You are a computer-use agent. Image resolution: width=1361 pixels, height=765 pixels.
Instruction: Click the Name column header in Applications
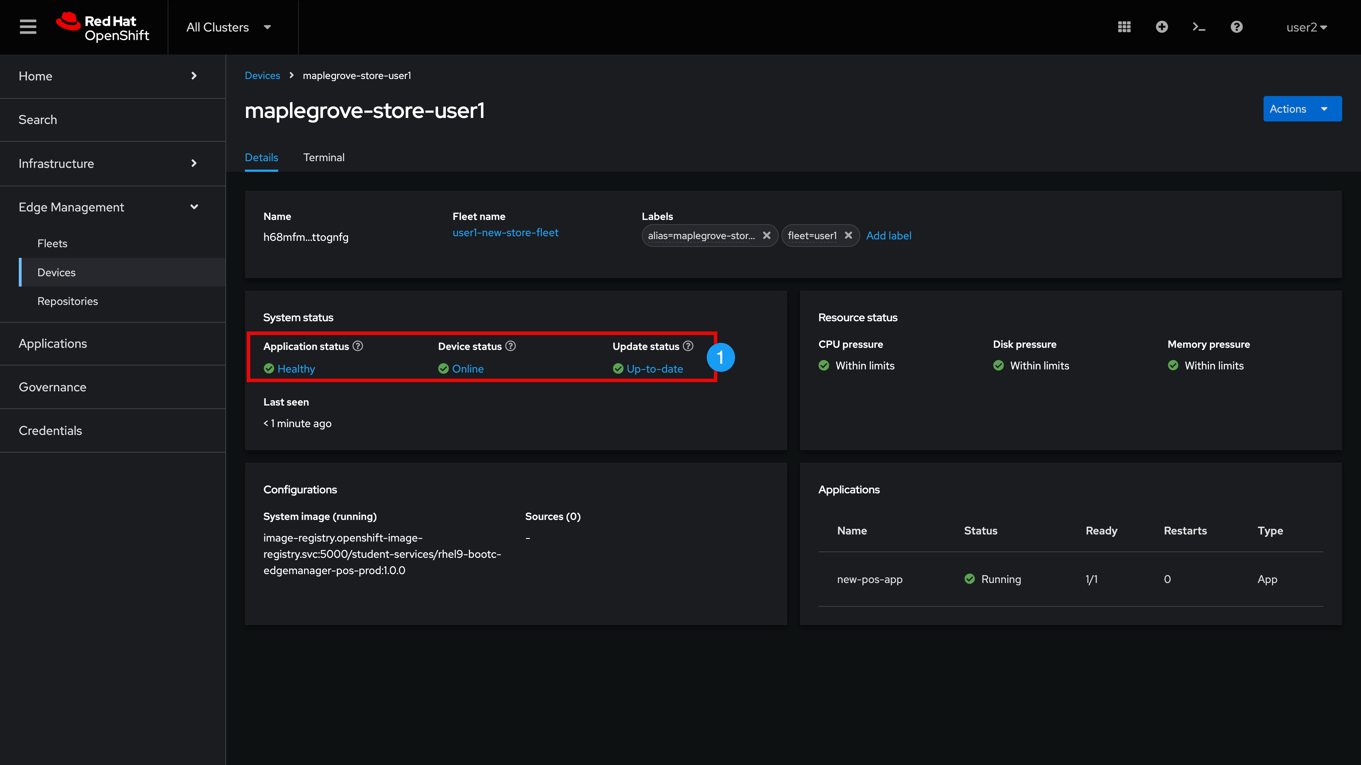tap(852, 531)
